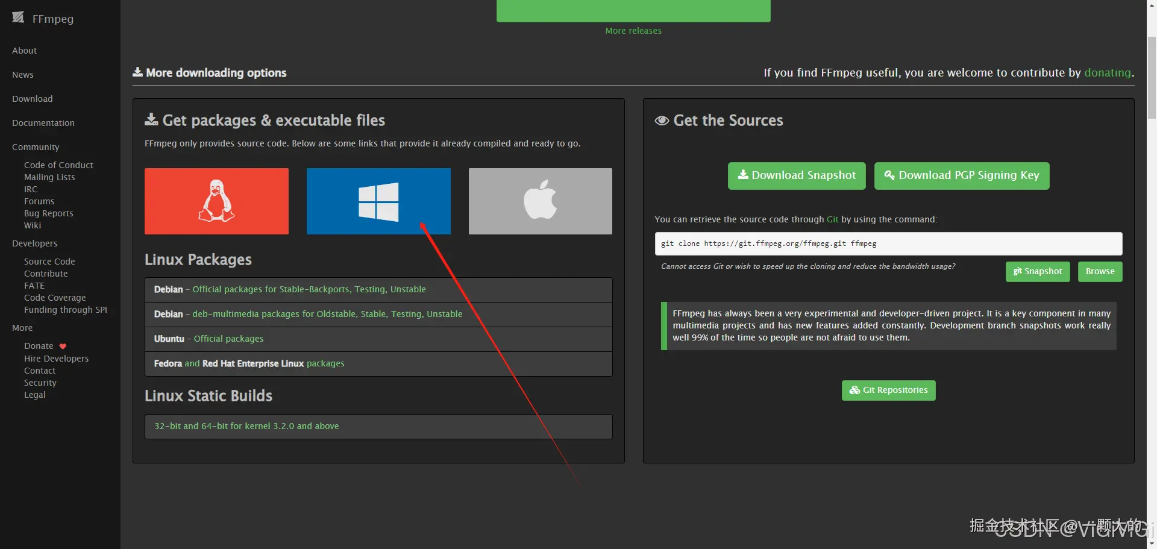The width and height of the screenshot is (1157, 549).
Task: Click Download PGP Signing Key button
Action: (x=962, y=175)
